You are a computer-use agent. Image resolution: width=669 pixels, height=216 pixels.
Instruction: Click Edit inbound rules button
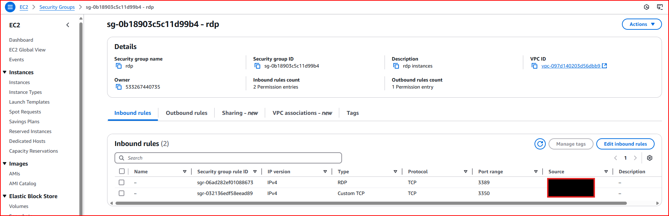point(625,144)
